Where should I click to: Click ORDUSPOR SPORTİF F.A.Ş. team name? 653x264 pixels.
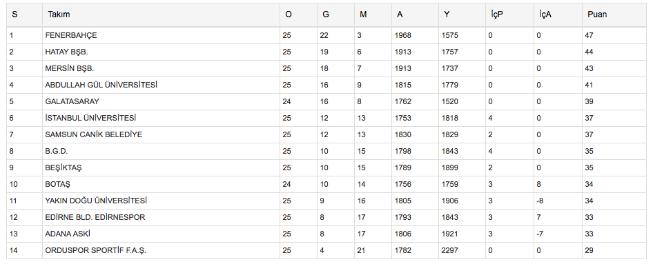(x=96, y=251)
